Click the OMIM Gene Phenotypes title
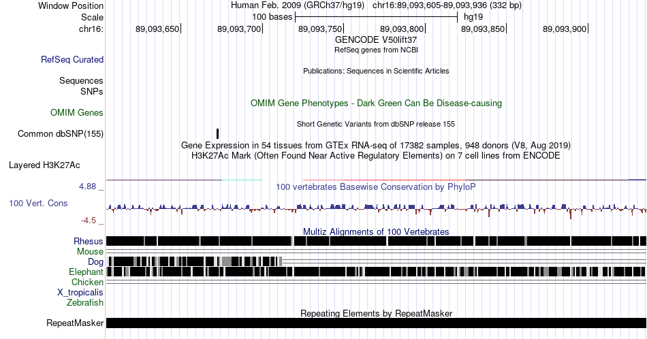The height and width of the screenshot is (339, 647). click(x=376, y=103)
